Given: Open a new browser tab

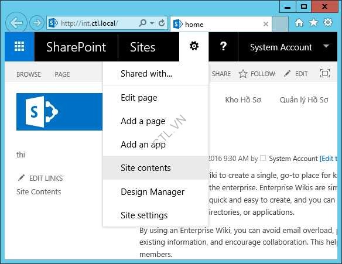Looking at the screenshot, I should (280, 24).
